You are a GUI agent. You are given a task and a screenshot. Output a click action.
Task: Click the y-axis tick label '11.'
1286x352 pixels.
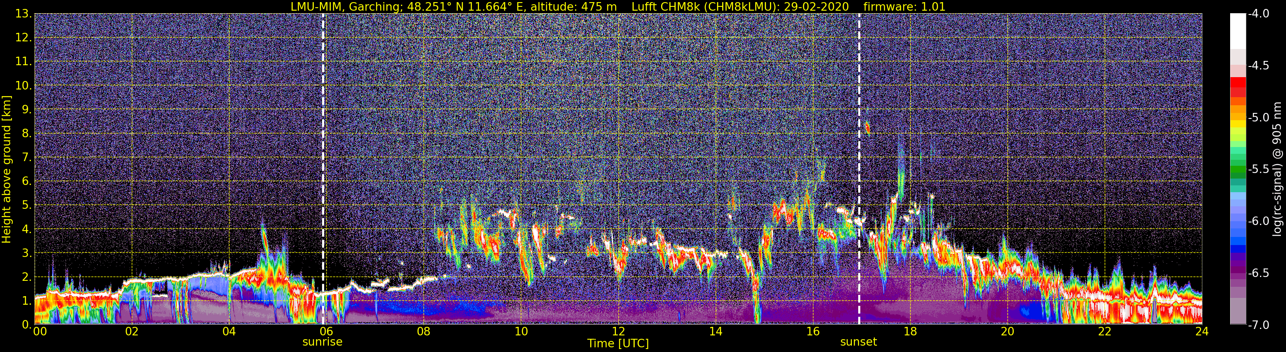point(23,62)
